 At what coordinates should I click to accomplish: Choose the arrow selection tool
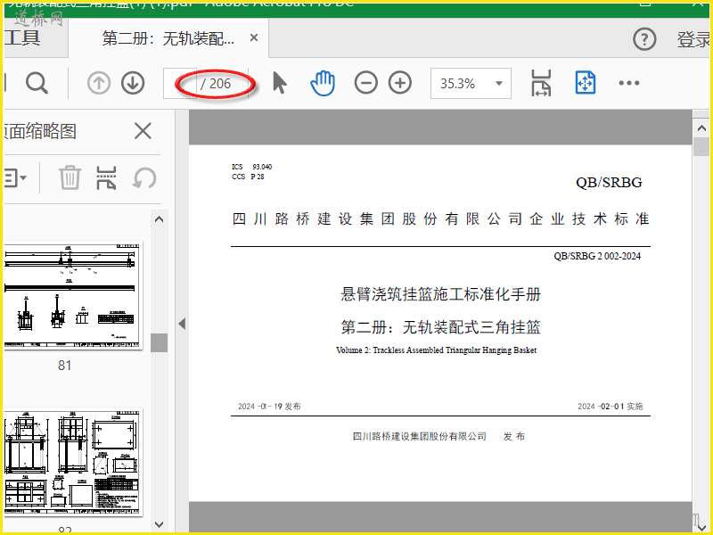[280, 83]
